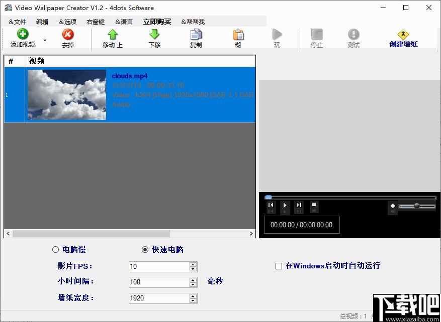
Task: Click the Copy (复制) toolbar icon
Action: pos(196,35)
